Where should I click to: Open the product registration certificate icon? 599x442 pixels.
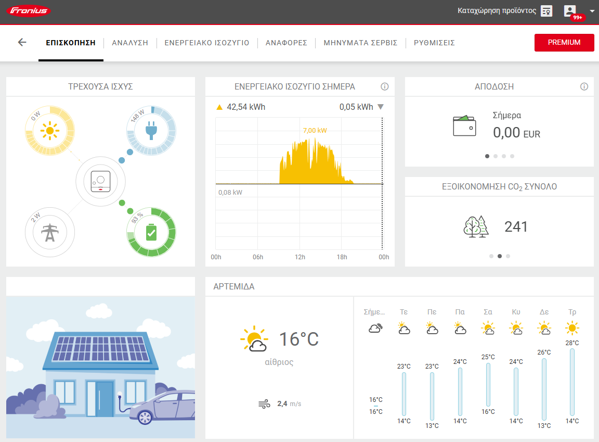[546, 11]
